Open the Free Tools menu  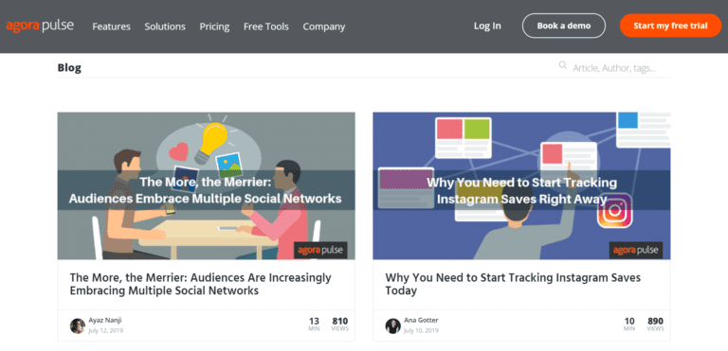(266, 26)
